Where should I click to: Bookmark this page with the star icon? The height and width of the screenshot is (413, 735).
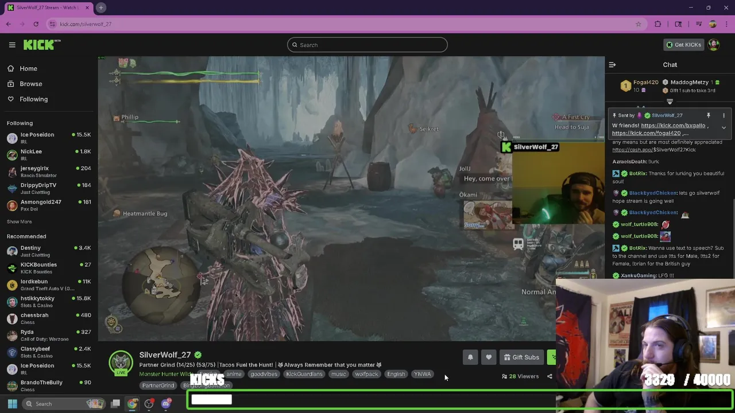[x=638, y=24]
